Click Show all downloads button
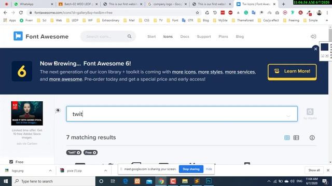Viewport: 332px width, 186px height. [x=314, y=170]
